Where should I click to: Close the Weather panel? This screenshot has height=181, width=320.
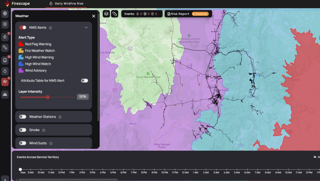pyautogui.click(x=93, y=16)
